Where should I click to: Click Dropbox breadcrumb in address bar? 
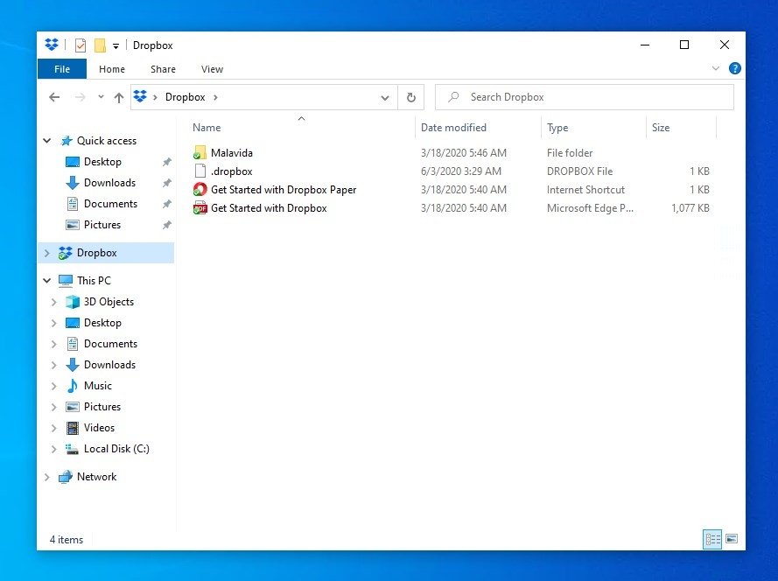tap(185, 97)
